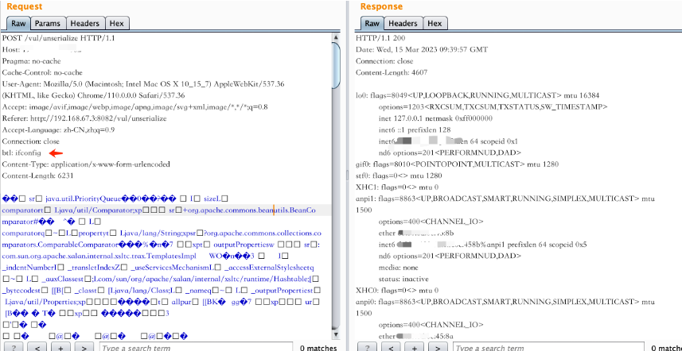Switch to the Params tab in Request
The width and height of the screenshot is (682, 351).
[x=49, y=24]
